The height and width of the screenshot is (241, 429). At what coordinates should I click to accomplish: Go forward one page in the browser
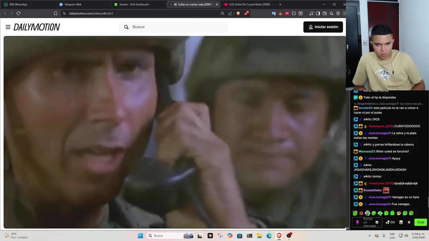click(x=12, y=13)
